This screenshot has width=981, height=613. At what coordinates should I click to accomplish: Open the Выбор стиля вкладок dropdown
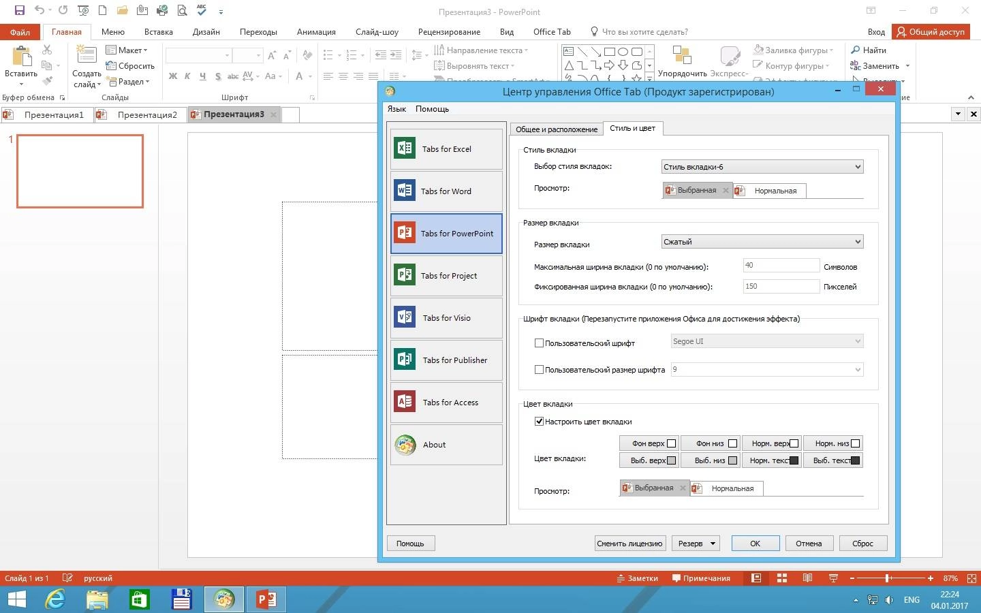point(762,166)
